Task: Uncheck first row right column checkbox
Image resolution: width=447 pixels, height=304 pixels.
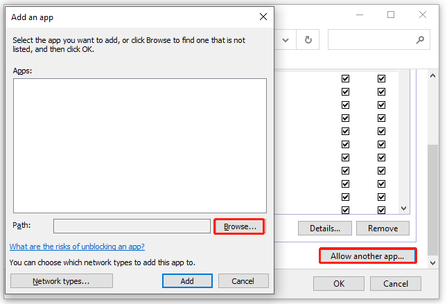Action: [381, 78]
